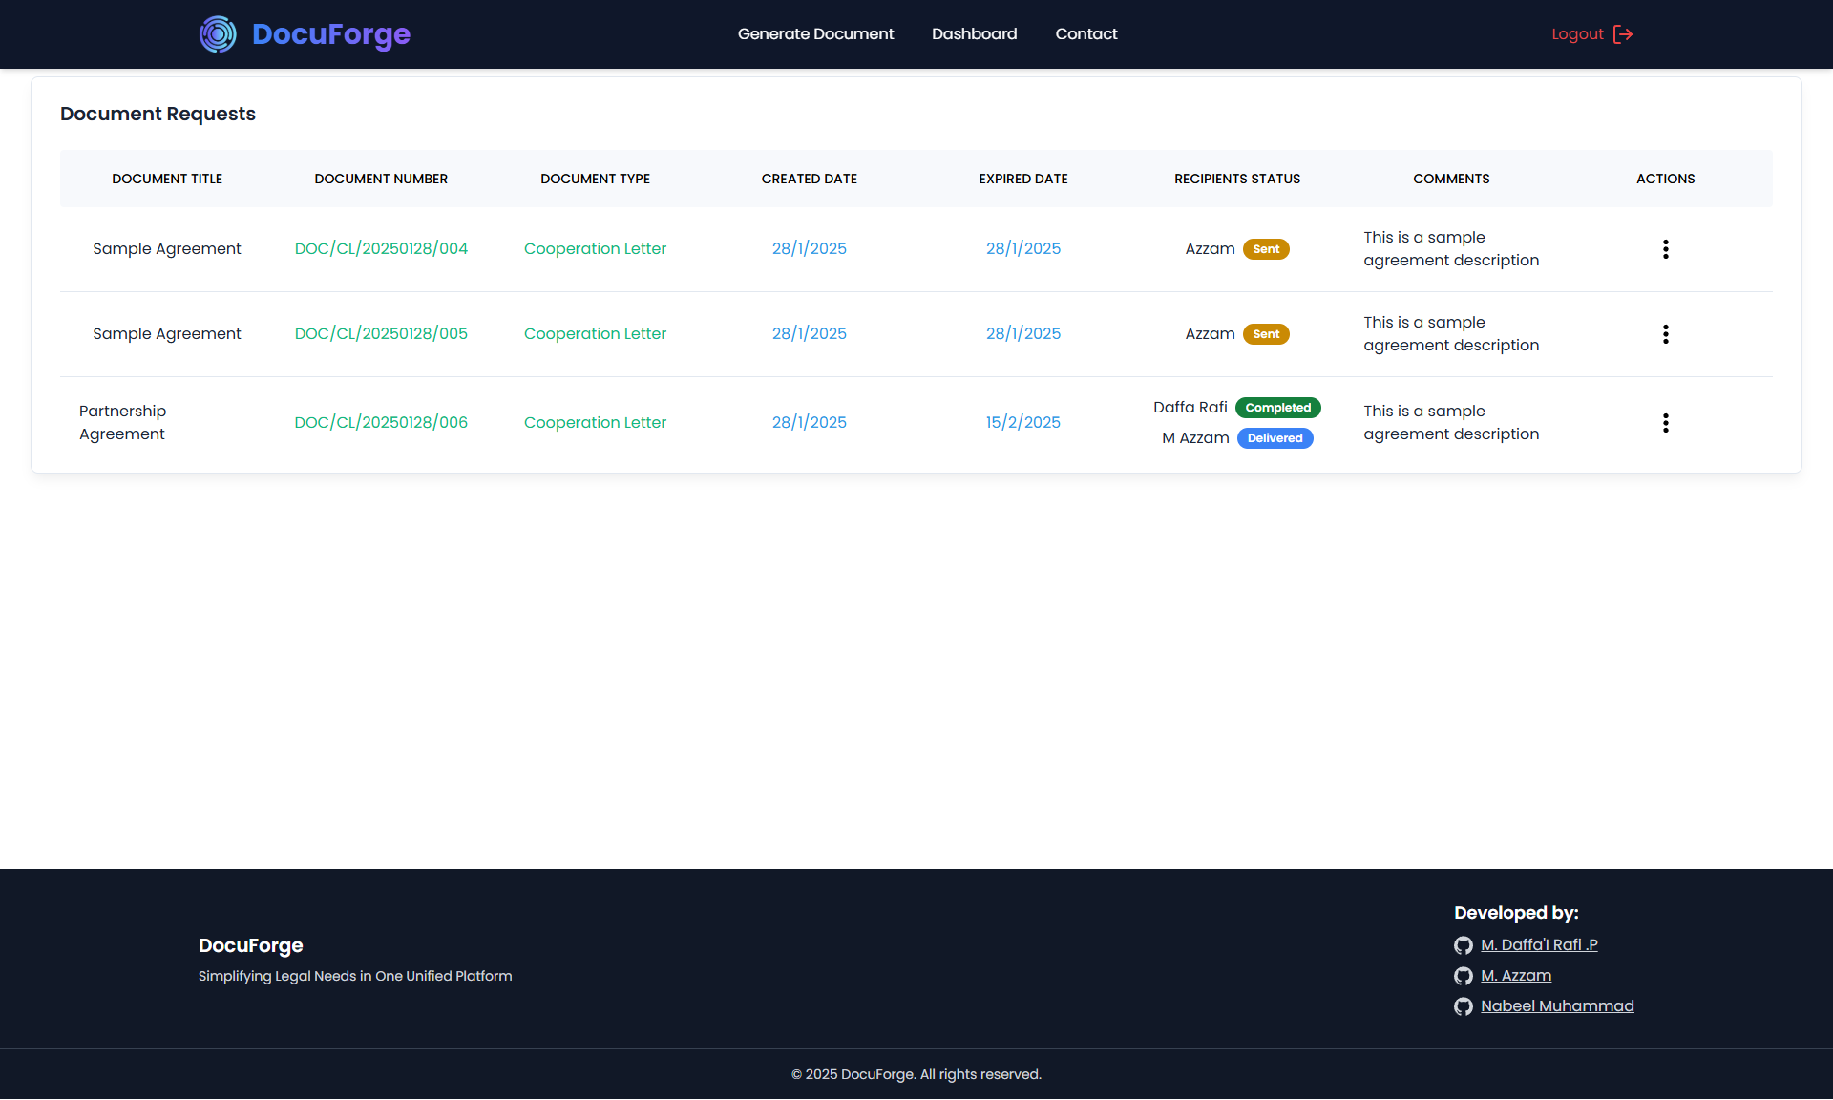The width and height of the screenshot is (1833, 1100).
Task: Open document number DOC/CL/20250128/004
Action: [x=381, y=249]
